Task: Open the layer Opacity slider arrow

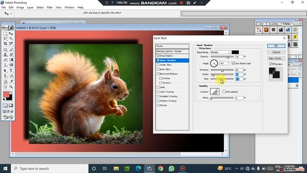Action: pos(299,69)
